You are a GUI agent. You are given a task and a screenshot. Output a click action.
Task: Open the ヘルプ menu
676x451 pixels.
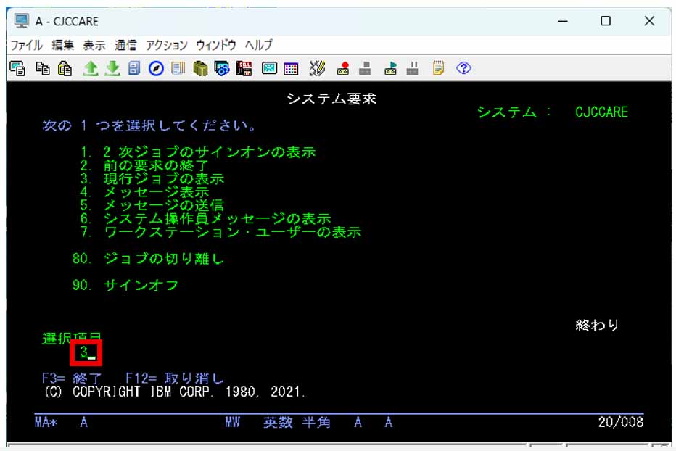coord(259,45)
